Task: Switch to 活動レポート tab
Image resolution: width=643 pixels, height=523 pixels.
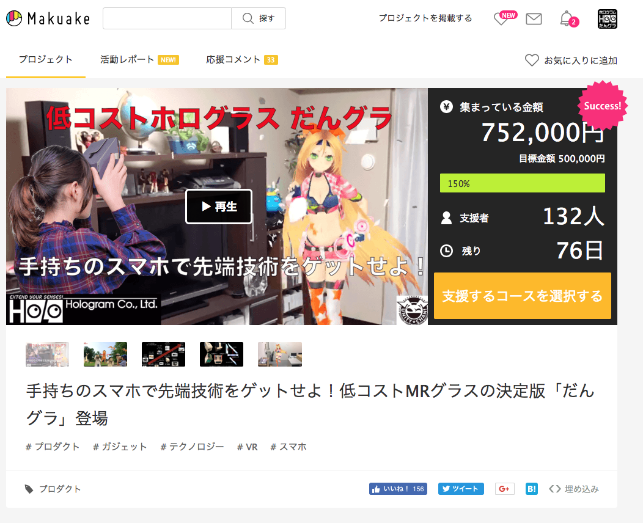Action: click(x=139, y=60)
